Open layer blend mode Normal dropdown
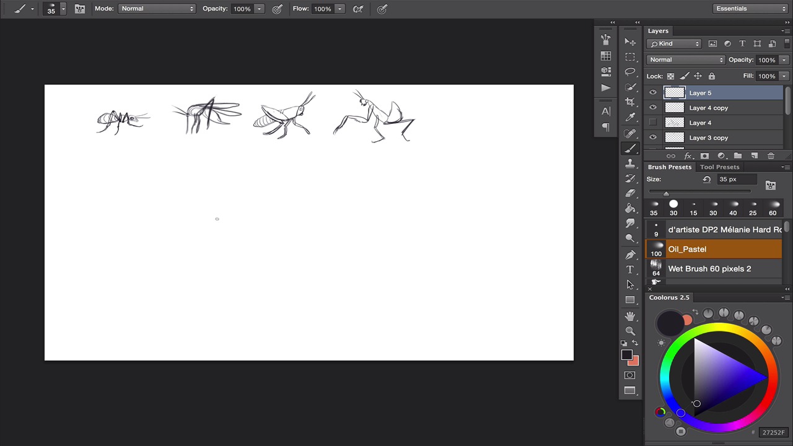 (686, 60)
